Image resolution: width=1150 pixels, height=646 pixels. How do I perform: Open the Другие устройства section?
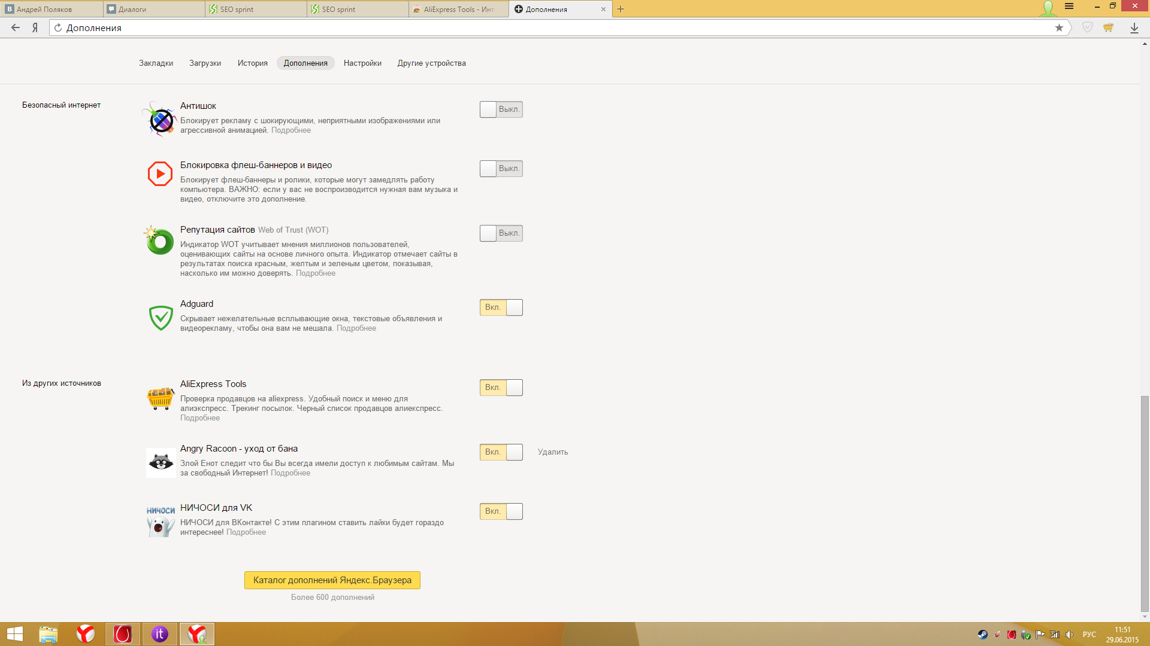tap(431, 63)
